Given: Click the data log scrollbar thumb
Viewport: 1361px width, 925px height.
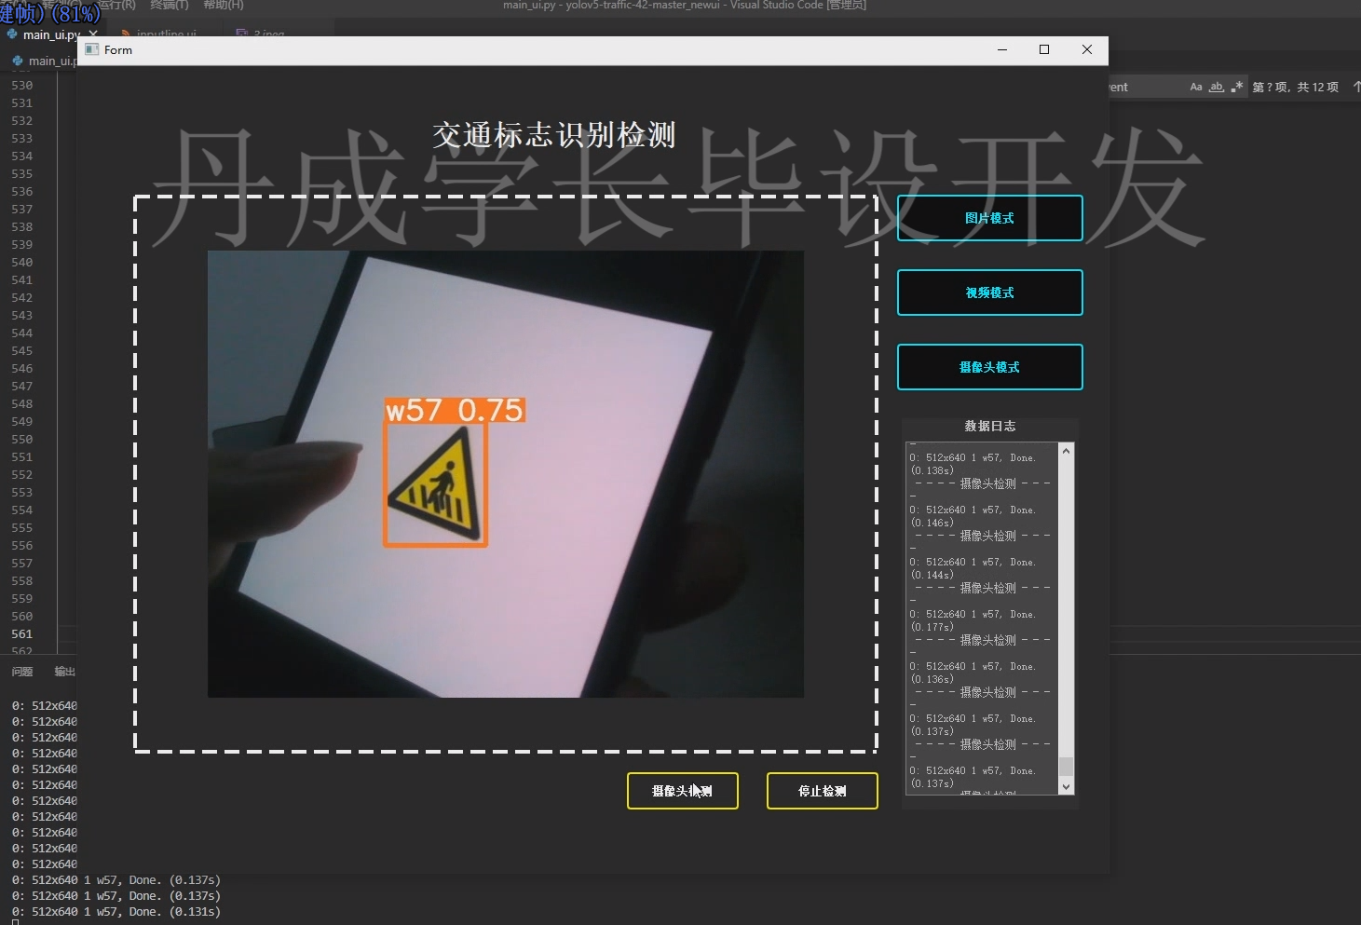Looking at the screenshot, I should point(1067,766).
